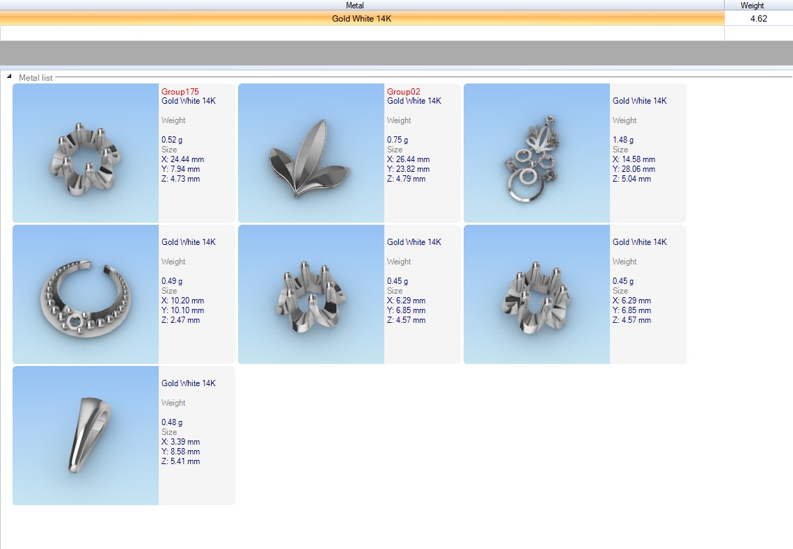Click the red Group175 label

[180, 92]
